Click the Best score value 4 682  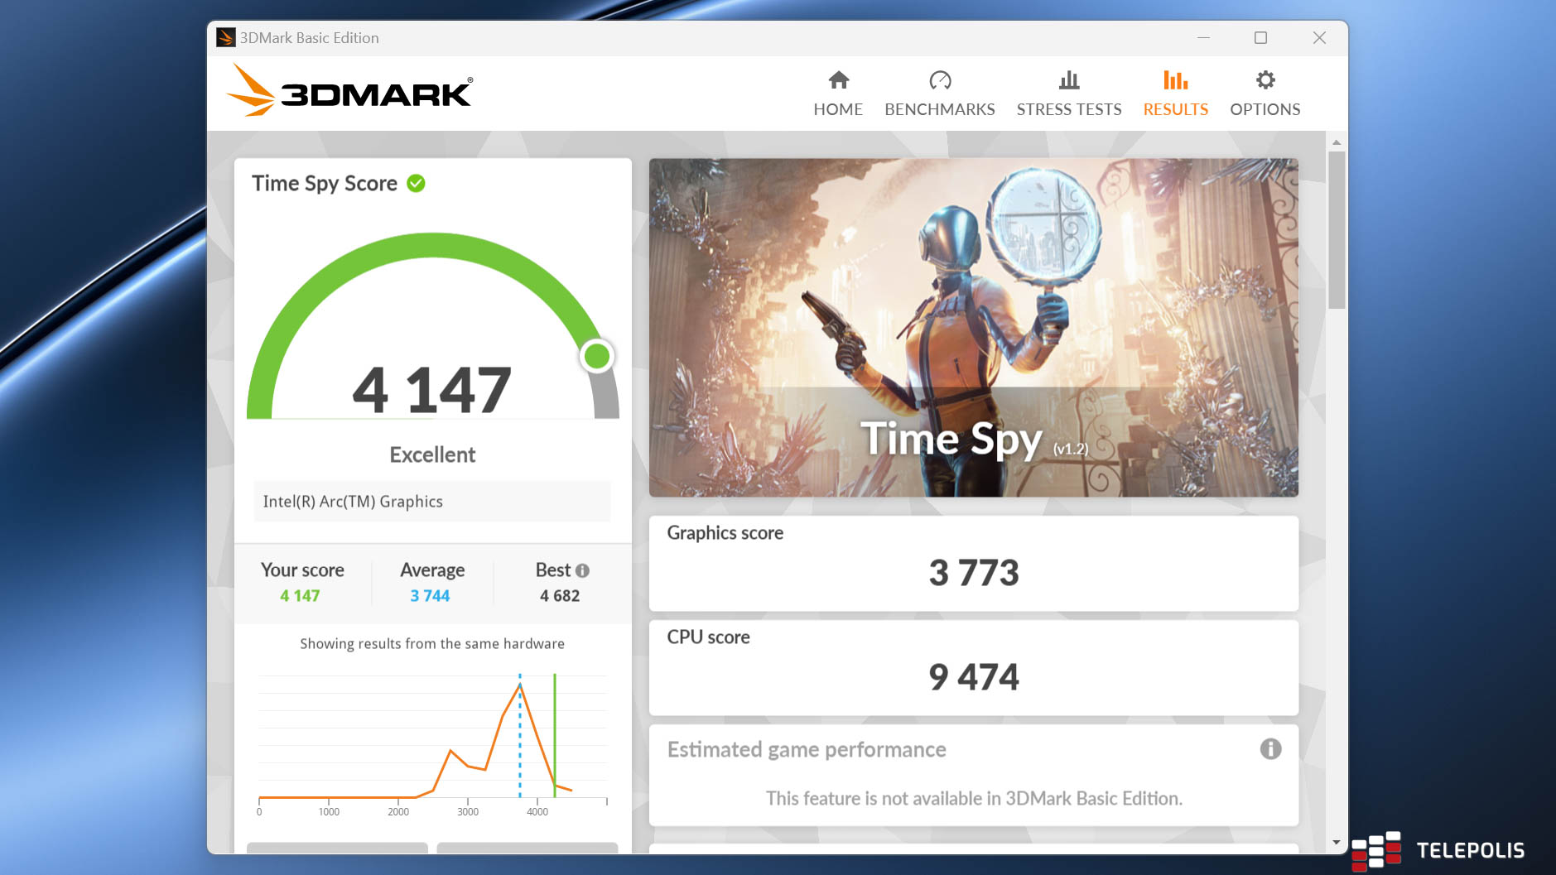coord(560,596)
